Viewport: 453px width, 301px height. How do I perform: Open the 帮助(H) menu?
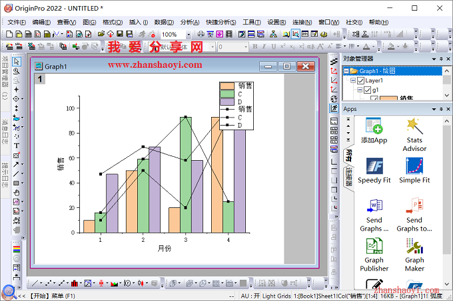click(379, 22)
